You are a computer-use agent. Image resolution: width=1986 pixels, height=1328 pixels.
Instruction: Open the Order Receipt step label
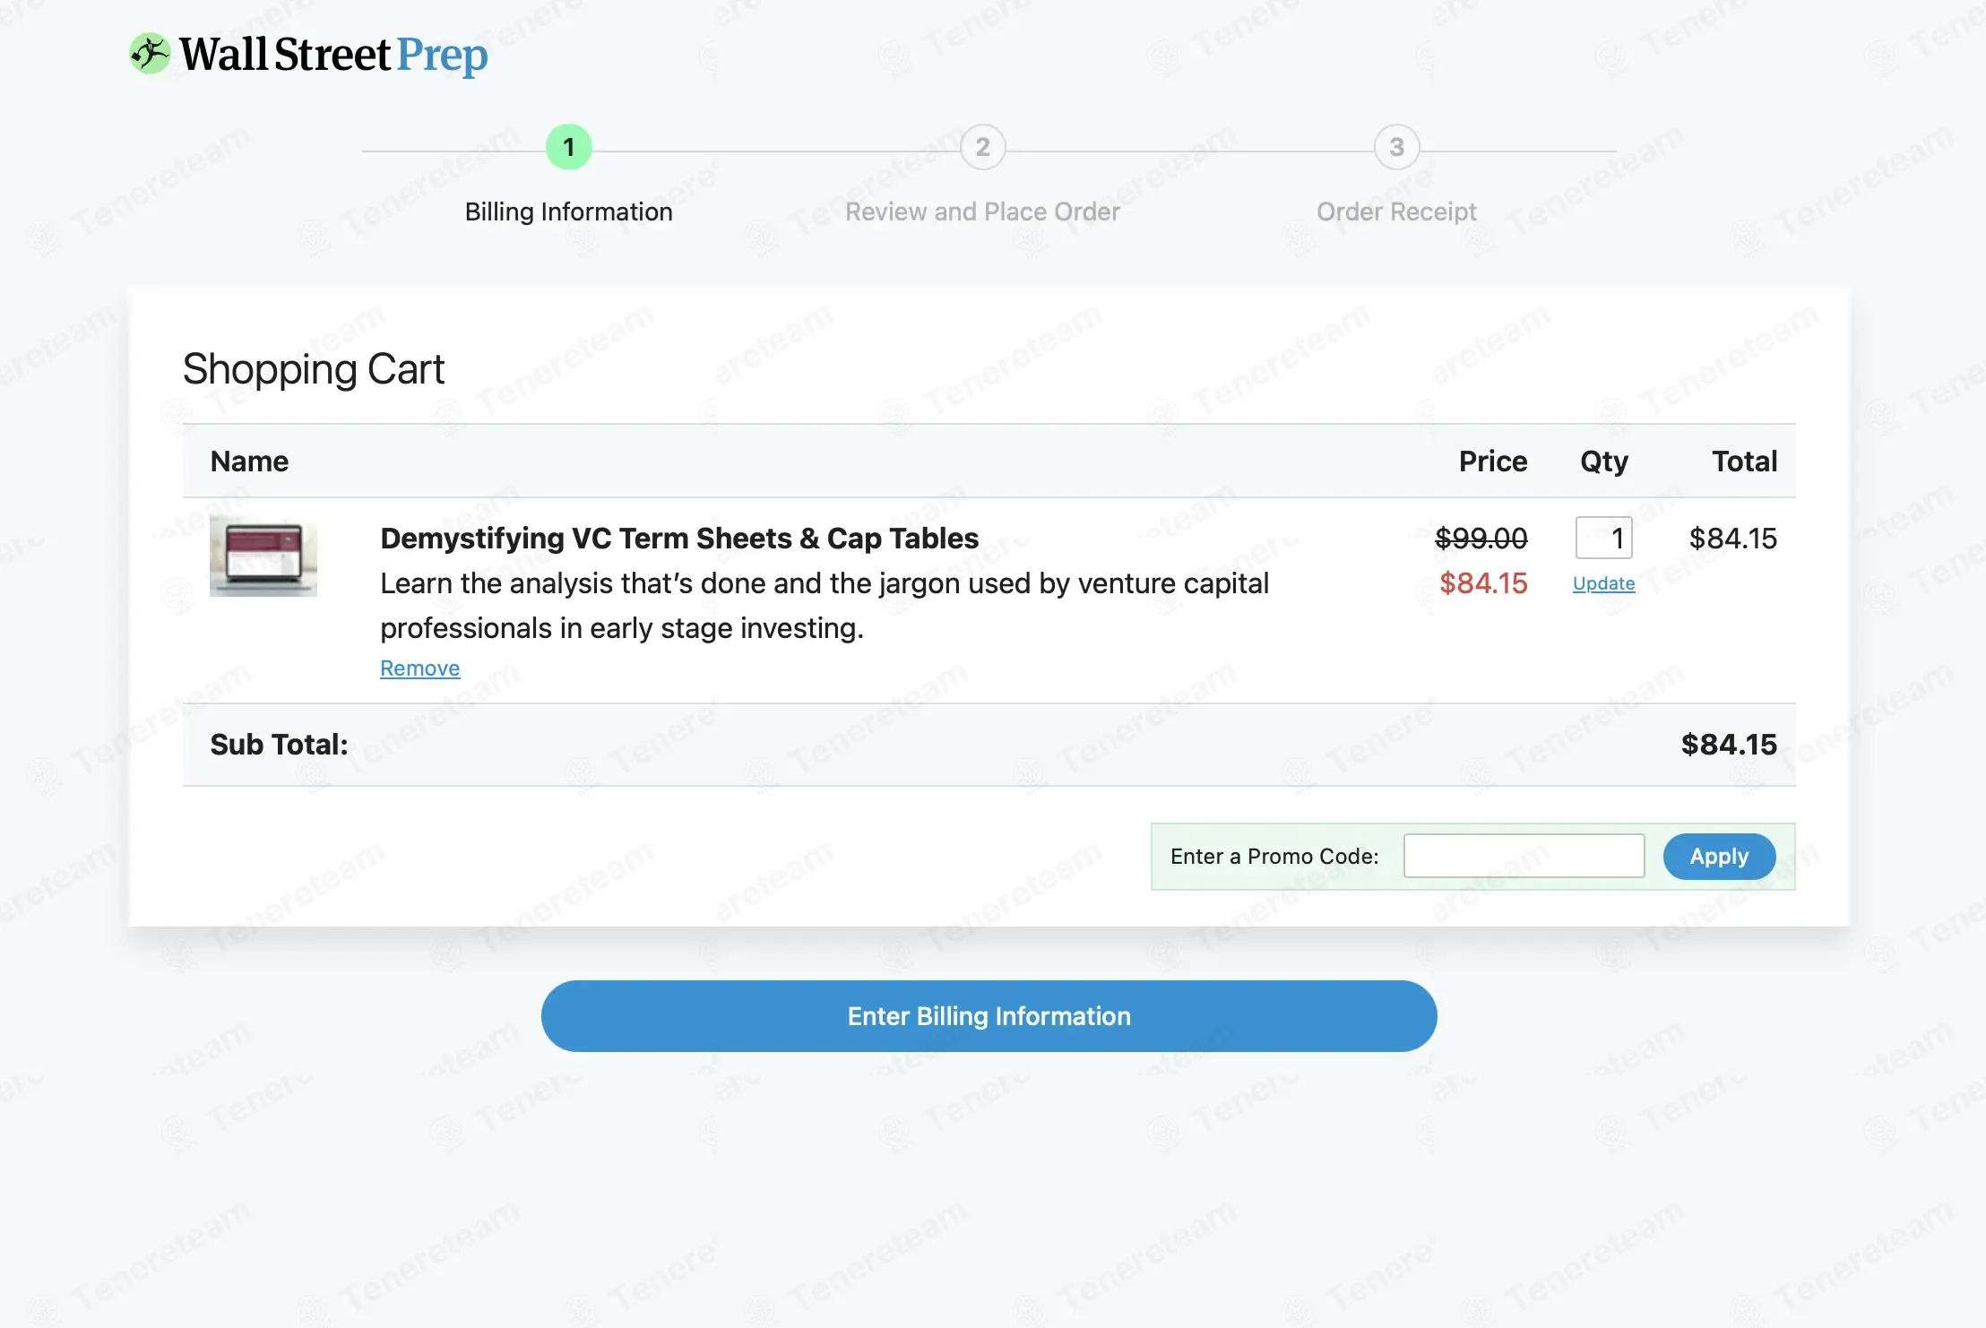(x=1396, y=211)
